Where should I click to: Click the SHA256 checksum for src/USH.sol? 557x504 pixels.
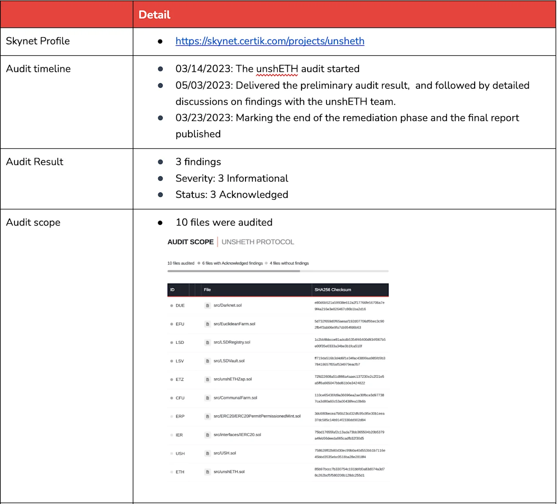(350, 454)
